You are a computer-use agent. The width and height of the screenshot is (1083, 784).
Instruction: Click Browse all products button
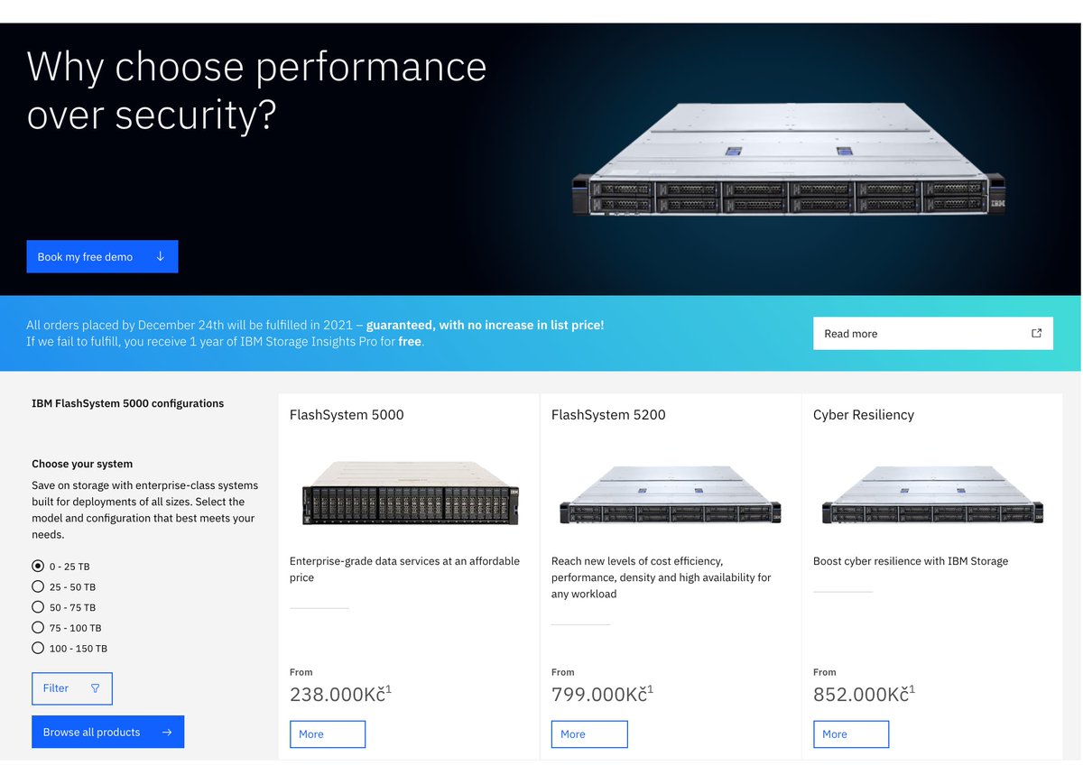[x=107, y=732]
